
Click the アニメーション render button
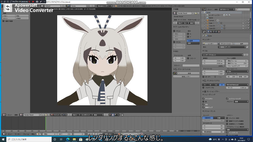tap(225, 44)
